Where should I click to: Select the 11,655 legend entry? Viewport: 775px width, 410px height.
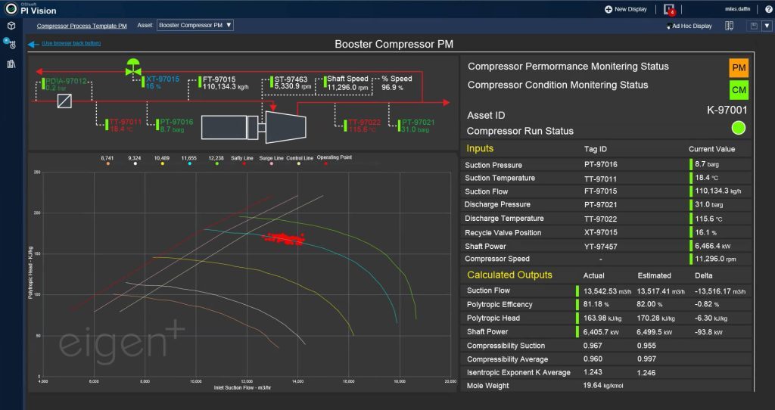[x=188, y=160]
